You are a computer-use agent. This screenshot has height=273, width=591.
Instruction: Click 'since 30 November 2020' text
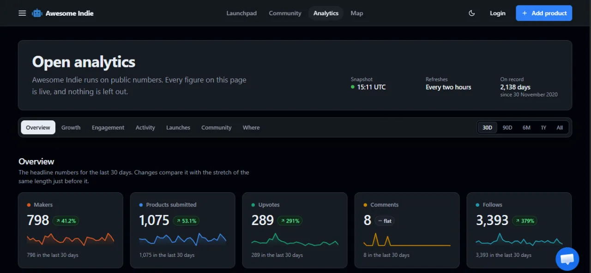click(x=529, y=95)
